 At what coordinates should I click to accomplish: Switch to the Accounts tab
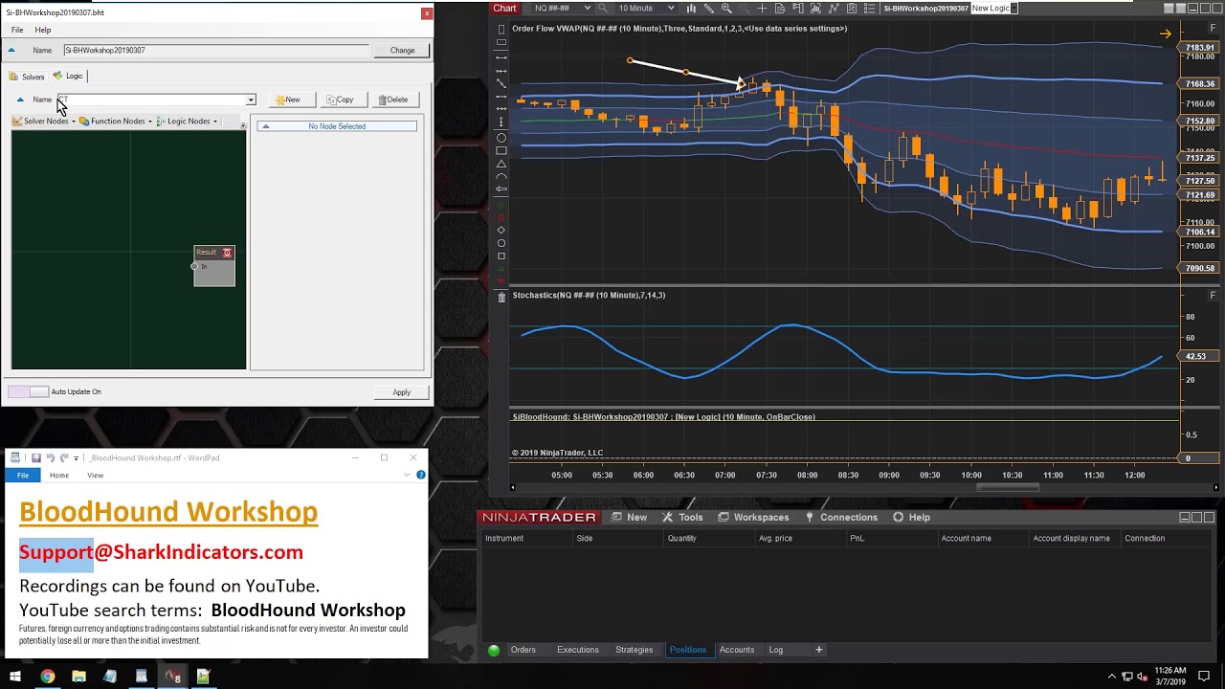[x=737, y=650]
